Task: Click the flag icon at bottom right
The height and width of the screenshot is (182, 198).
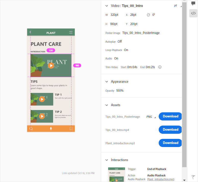Action: pyautogui.click(x=193, y=177)
